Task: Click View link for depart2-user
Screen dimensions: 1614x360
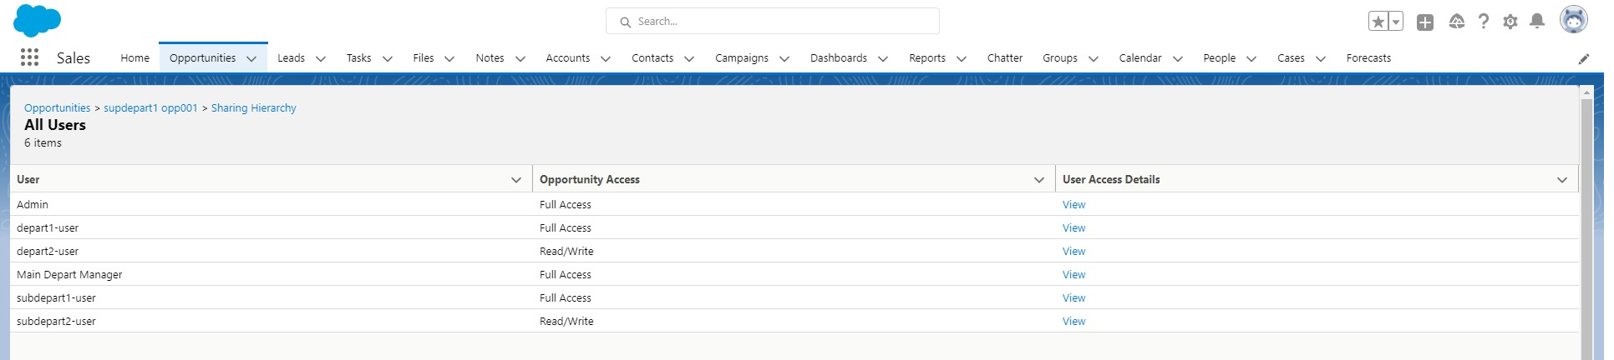Action: tap(1073, 252)
